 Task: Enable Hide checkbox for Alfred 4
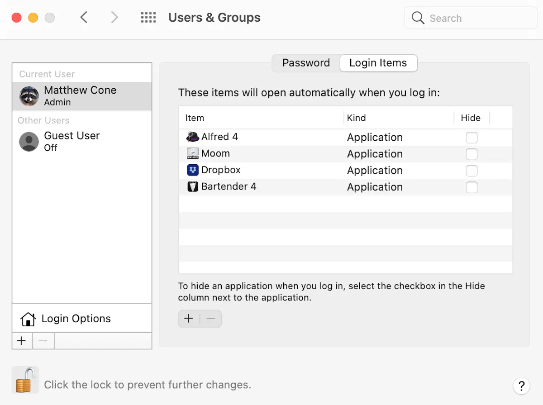click(472, 138)
